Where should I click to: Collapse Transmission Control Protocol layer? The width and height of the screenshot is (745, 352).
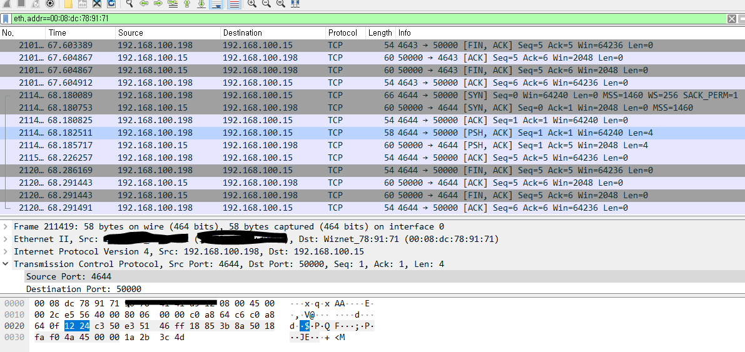(5, 264)
